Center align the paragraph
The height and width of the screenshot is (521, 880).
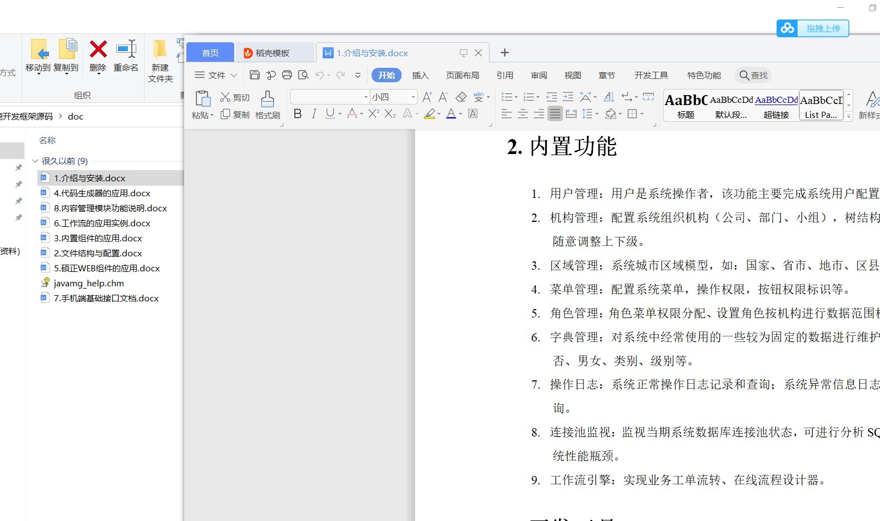tap(523, 114)
